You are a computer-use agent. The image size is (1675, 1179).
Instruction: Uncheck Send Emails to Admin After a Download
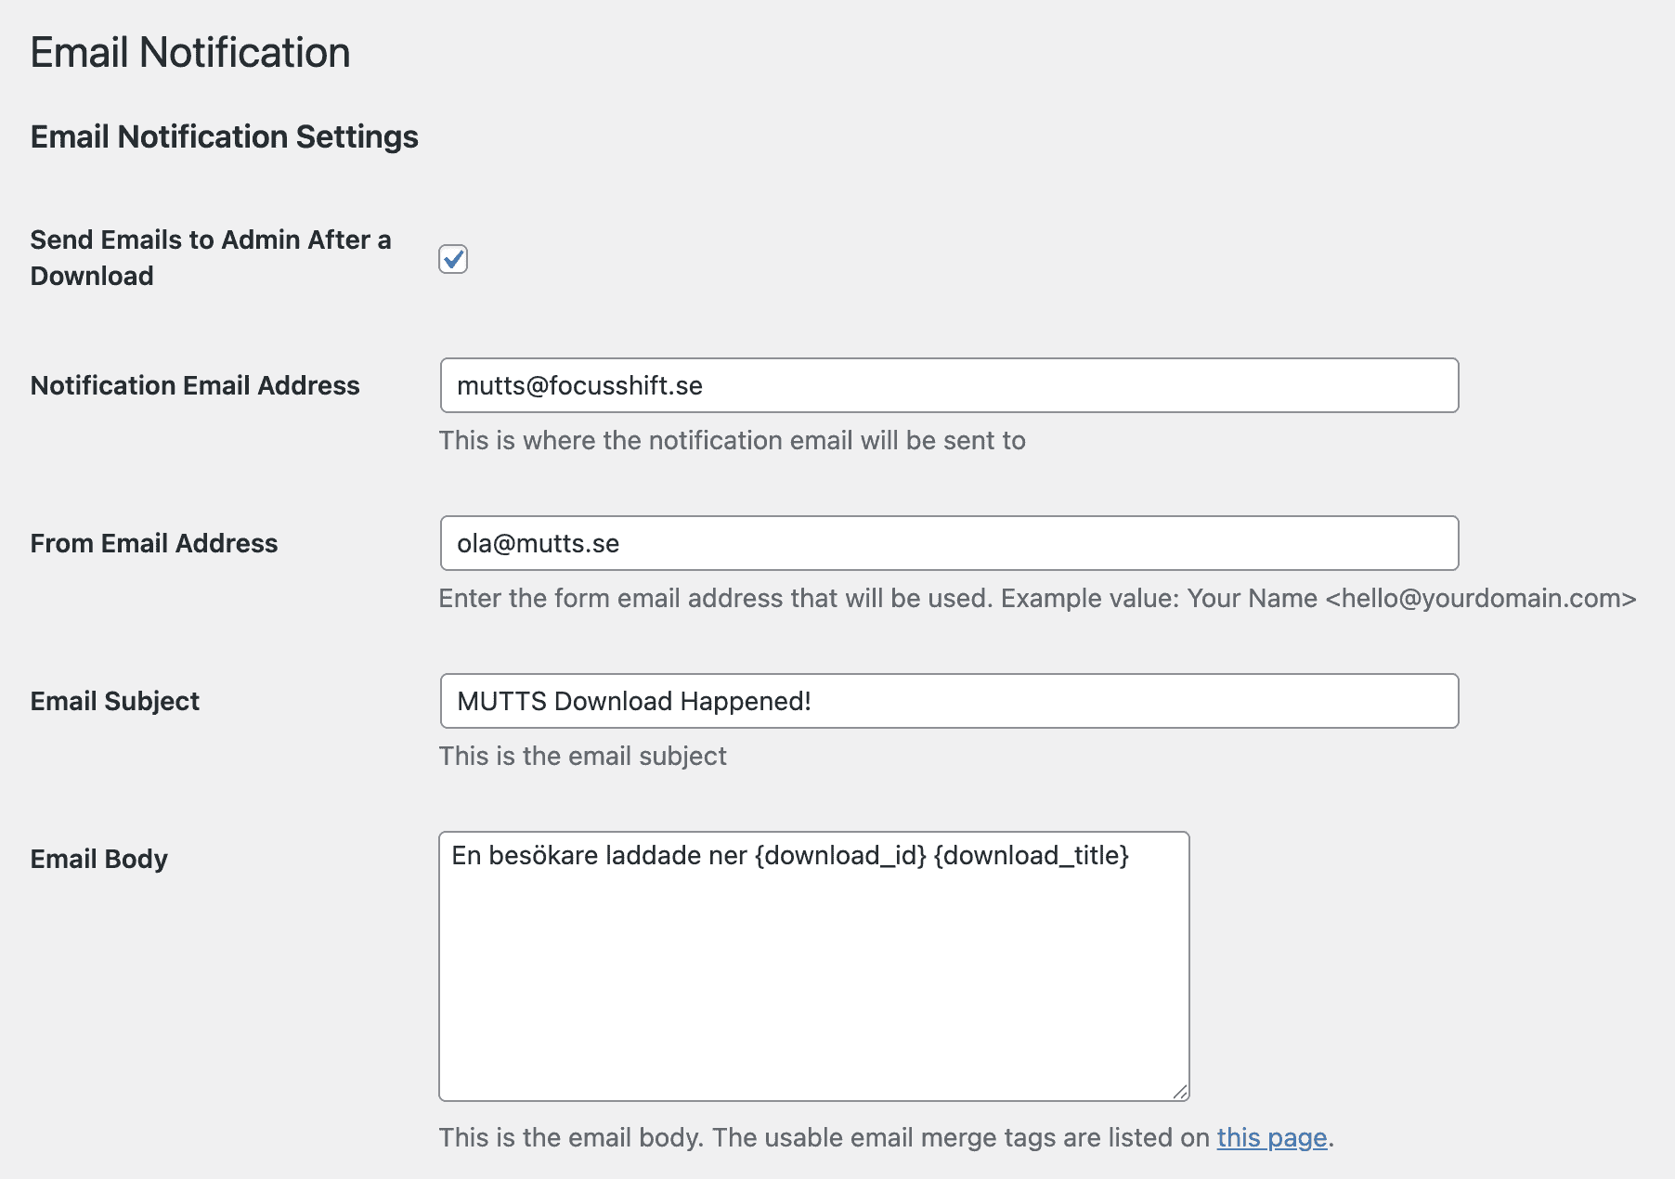(x=453, y=259)
